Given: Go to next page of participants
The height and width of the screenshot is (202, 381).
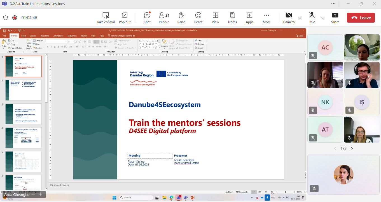Looking at the screenshot, I should (x=352, y=149).
